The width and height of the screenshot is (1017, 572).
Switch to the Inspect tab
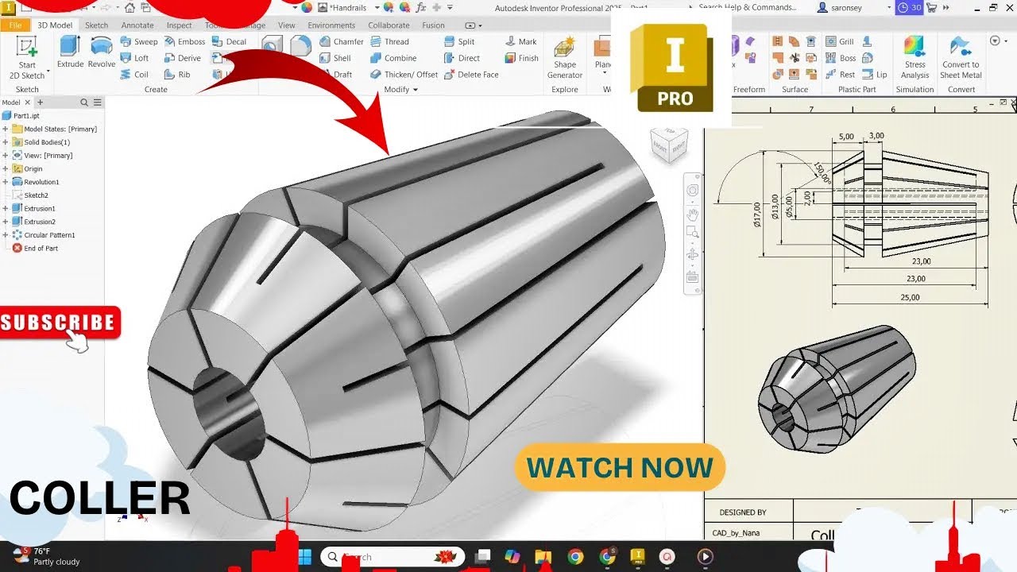pos(179,25)
